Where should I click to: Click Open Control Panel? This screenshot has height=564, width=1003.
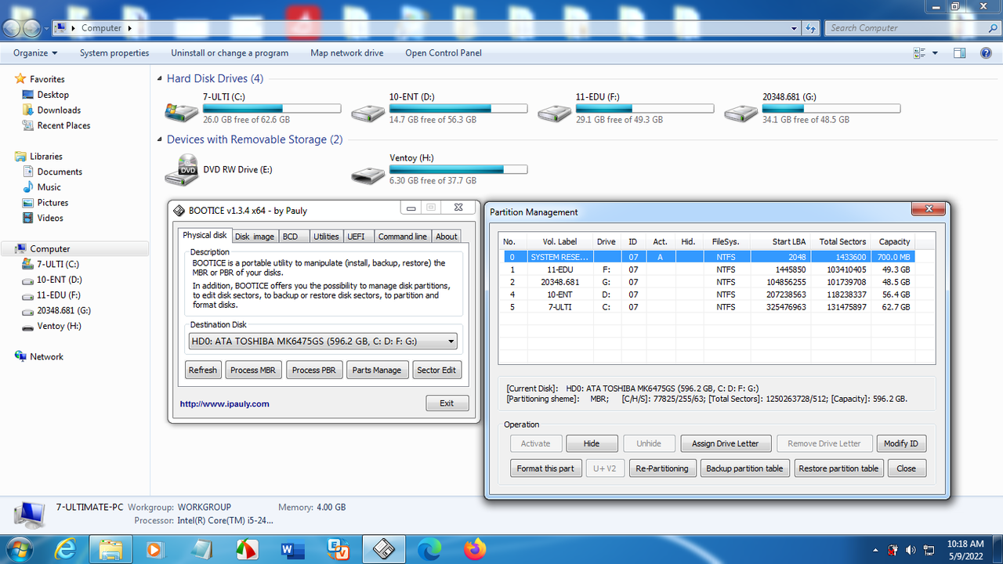point(444,53)
